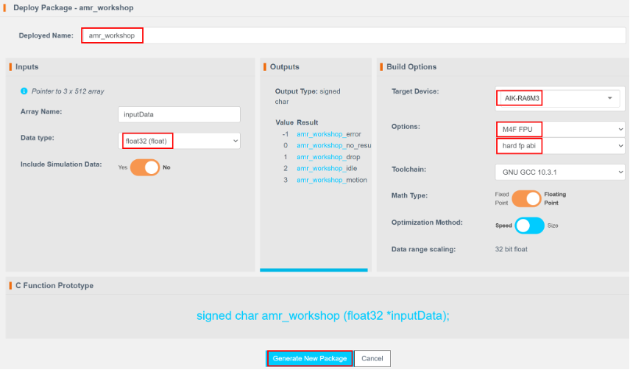The width and height of the screenshot is (630, 370).
Task: Click the info icon beside Pointer text
Action: 24,91
